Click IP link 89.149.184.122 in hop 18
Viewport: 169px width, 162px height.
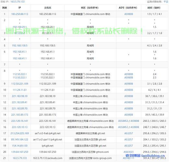(x=20, y=140)
